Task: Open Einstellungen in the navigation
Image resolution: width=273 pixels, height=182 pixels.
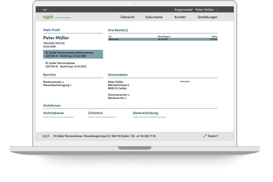Action: tap(208, 17)
